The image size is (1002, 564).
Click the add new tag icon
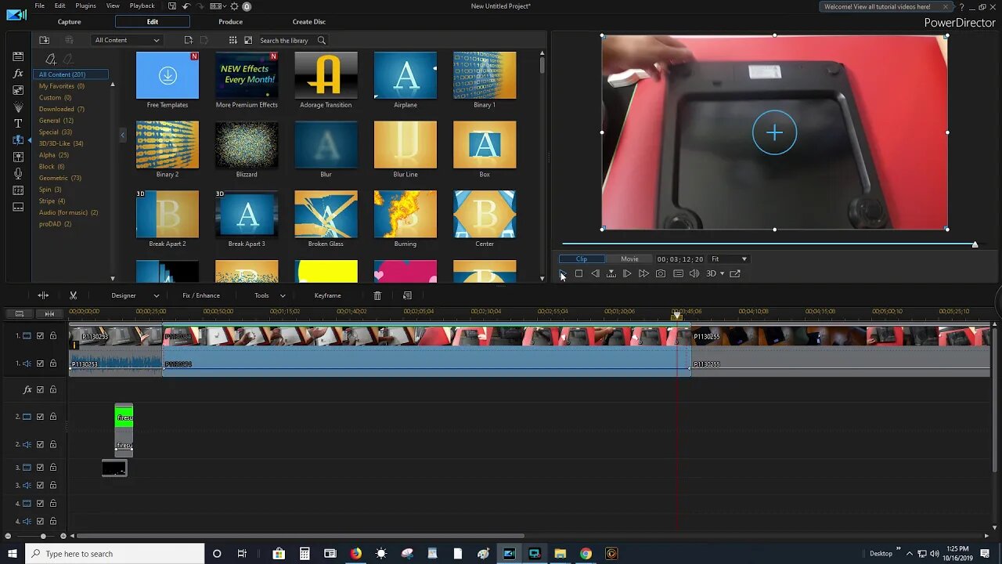pos(50,59)
